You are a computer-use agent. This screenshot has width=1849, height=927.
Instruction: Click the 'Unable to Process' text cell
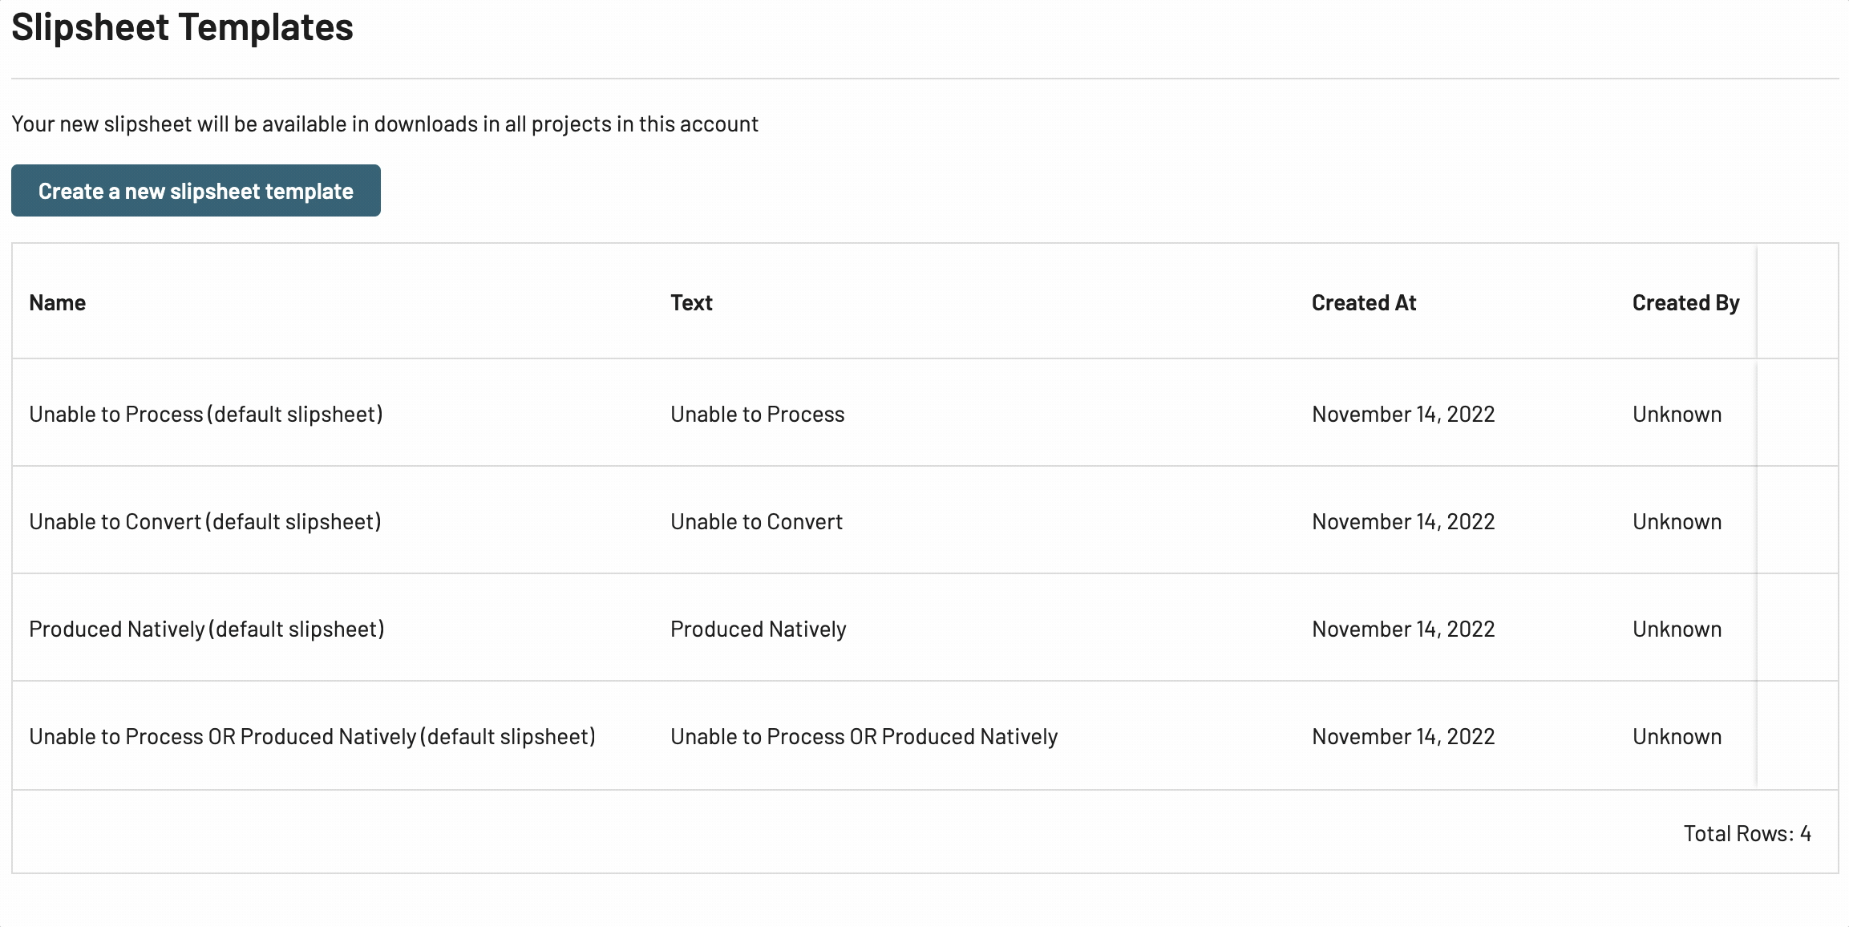coord(758,414)
